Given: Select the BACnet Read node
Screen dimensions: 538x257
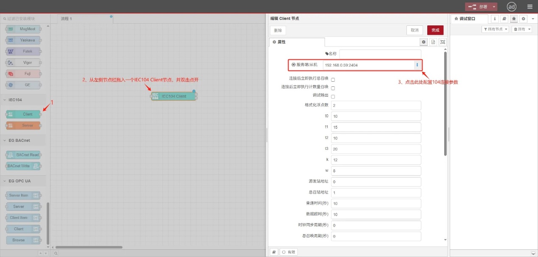Looking at the screenshot, I should tap(23, 155).
